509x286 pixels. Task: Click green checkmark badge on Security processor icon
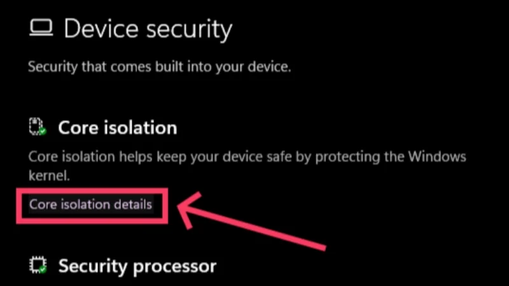tap(43, 269)
